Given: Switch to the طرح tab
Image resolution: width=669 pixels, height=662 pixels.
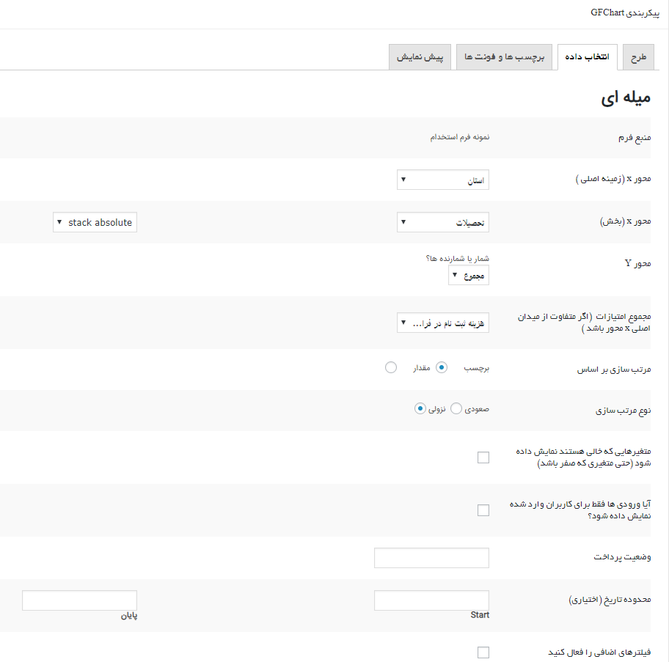Looking at the screenshot, I should tap(638, 57).
